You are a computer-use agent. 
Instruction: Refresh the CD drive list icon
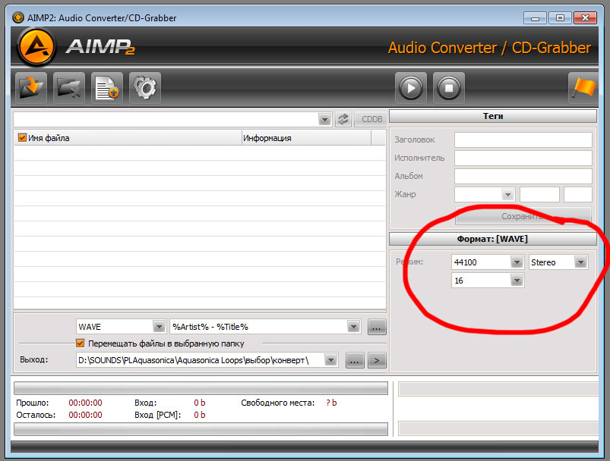coord(343,119)
